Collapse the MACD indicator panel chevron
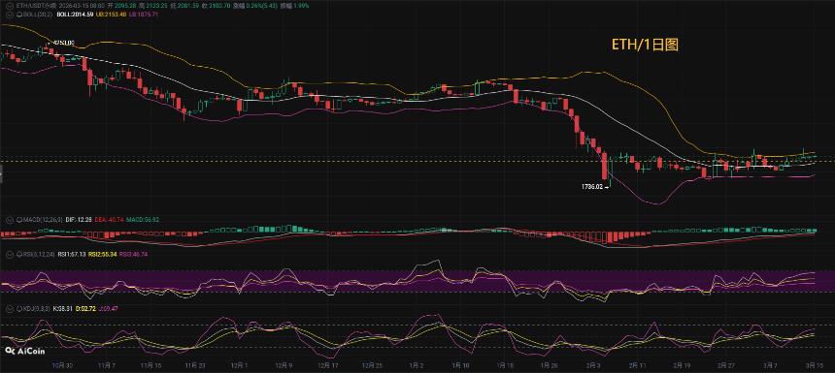Viewport: 835px width, 373px height. (x=10, y=219)
